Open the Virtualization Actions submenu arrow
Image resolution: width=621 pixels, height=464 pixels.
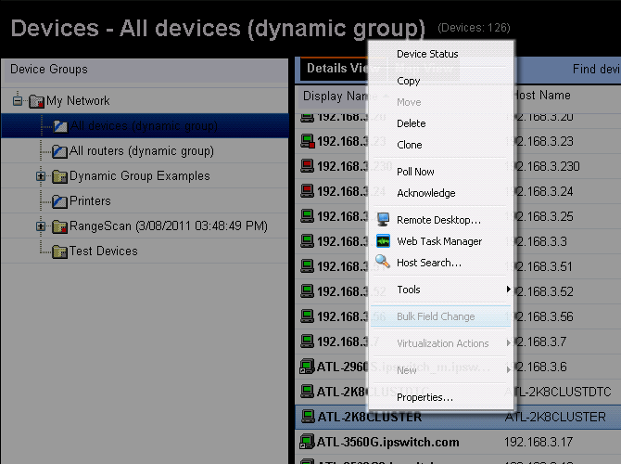(x=508, y=343)
